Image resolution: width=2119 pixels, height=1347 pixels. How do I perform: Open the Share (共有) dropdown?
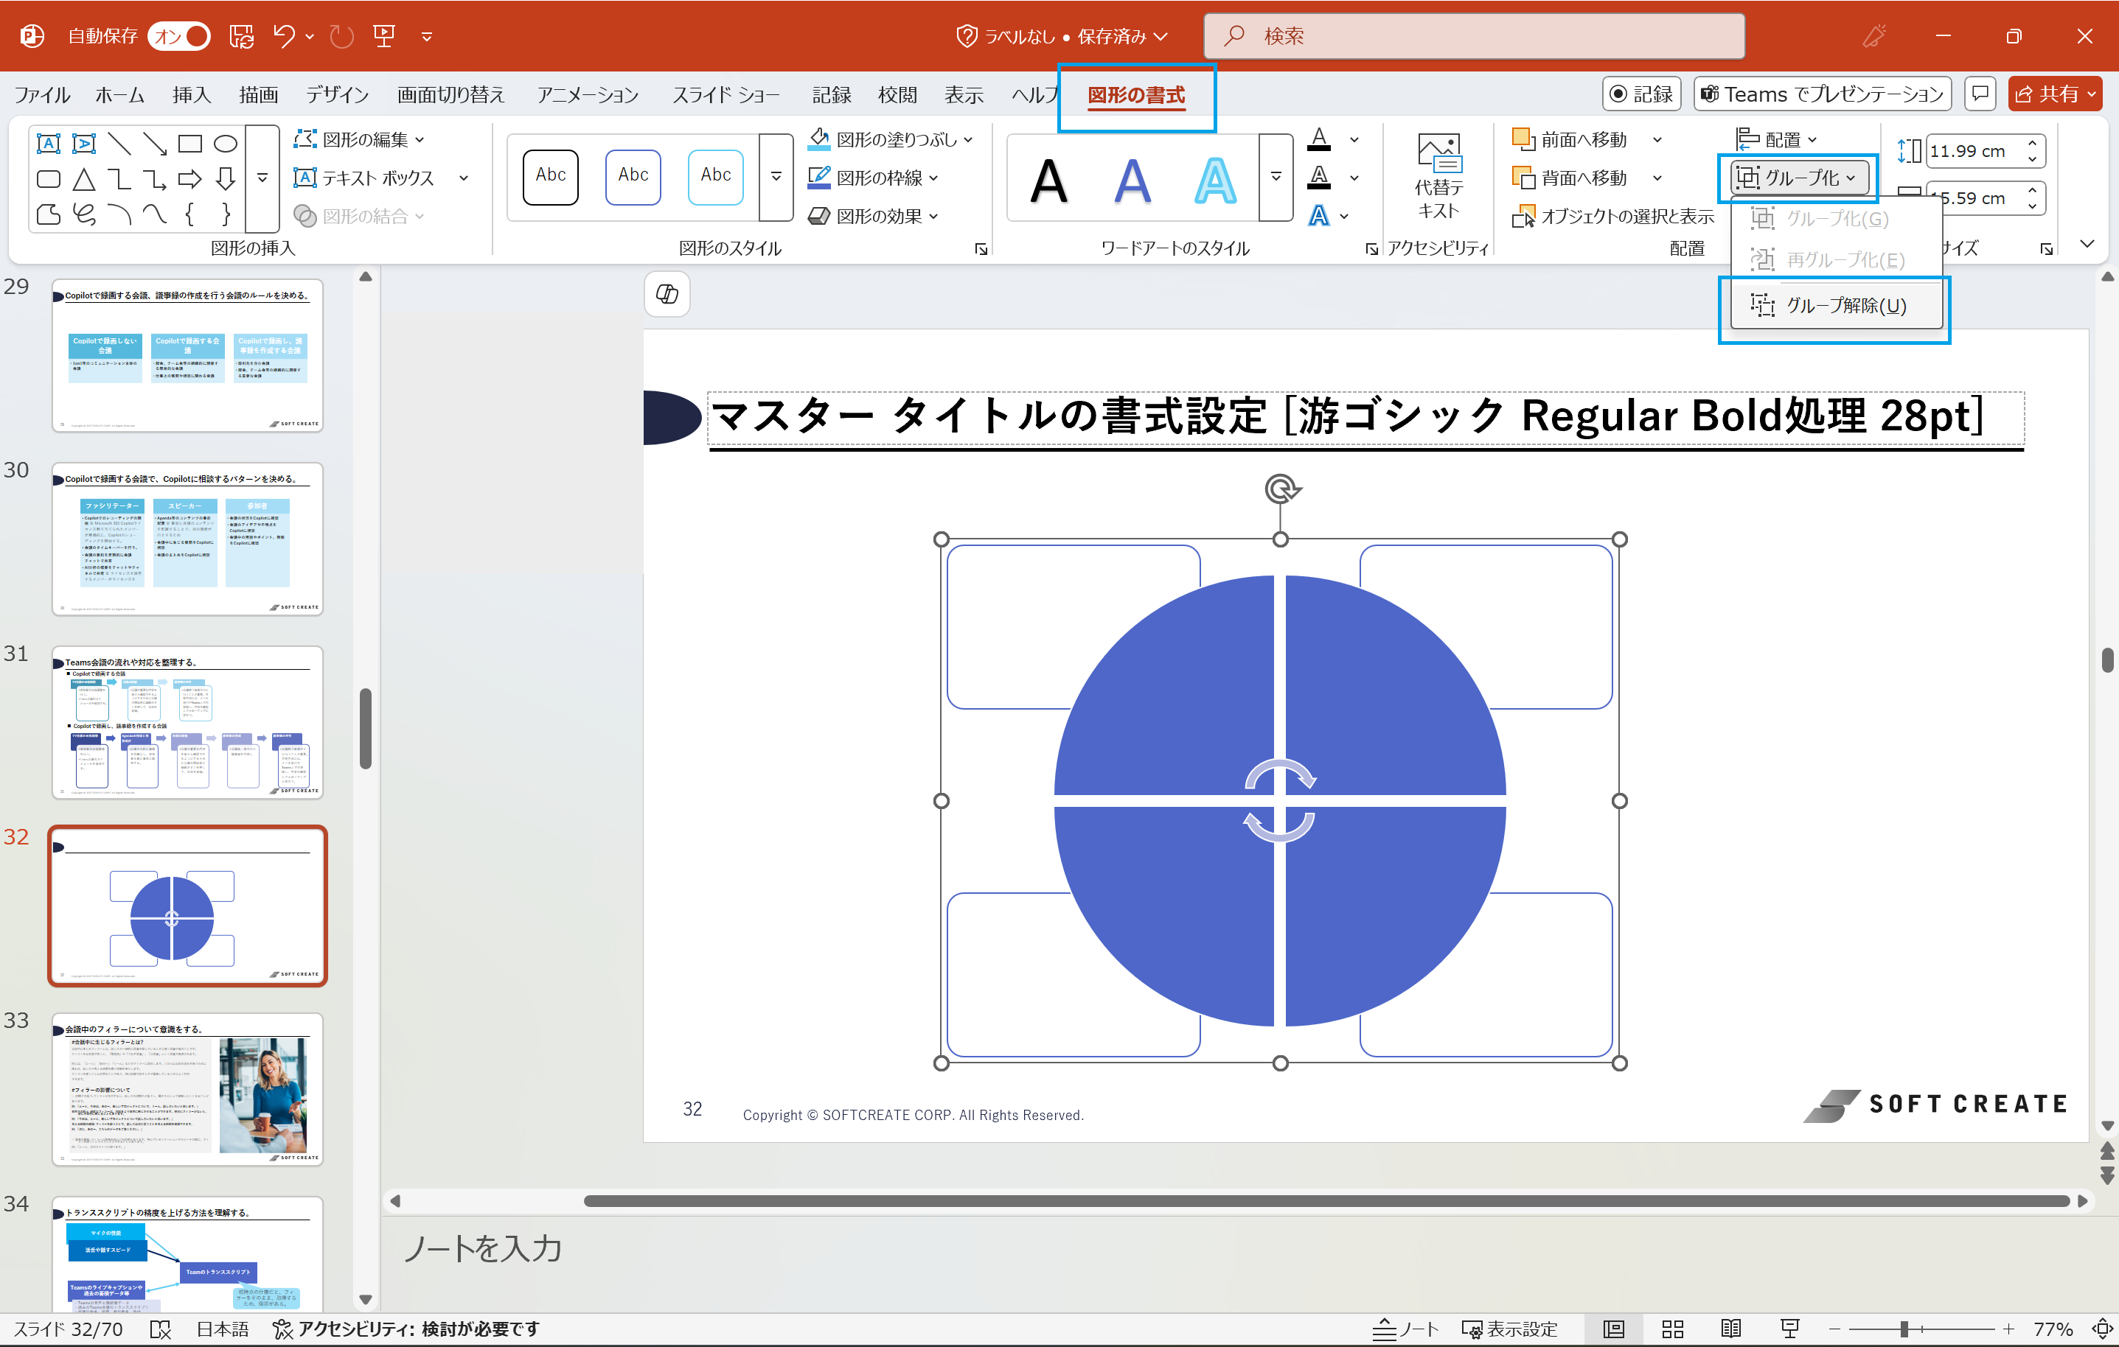2055,93
